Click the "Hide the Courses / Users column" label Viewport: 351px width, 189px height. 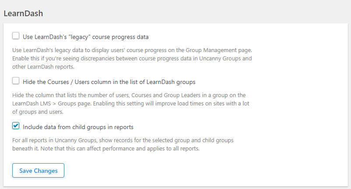109,82
